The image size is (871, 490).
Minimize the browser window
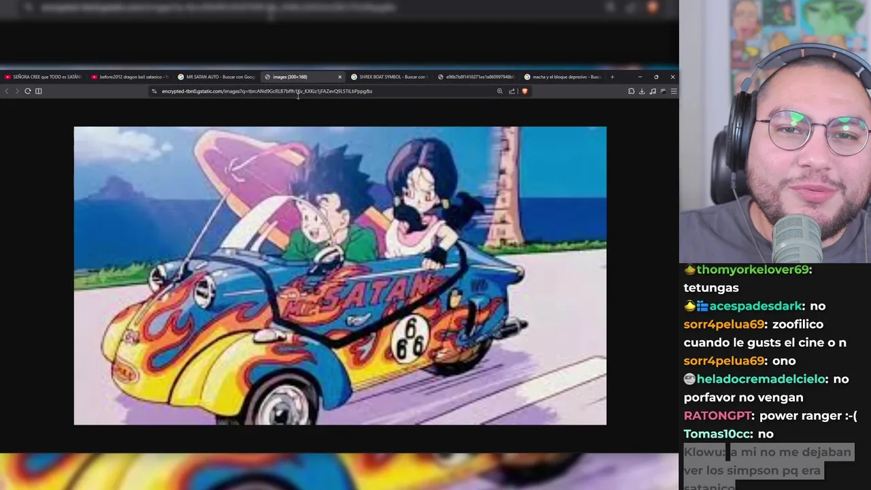640,77
